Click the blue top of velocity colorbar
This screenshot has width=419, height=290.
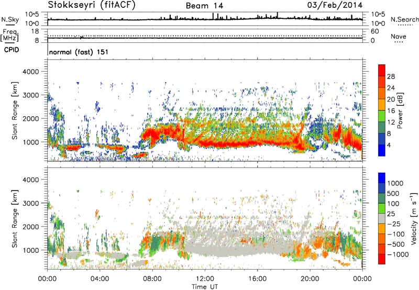point(382,178)
